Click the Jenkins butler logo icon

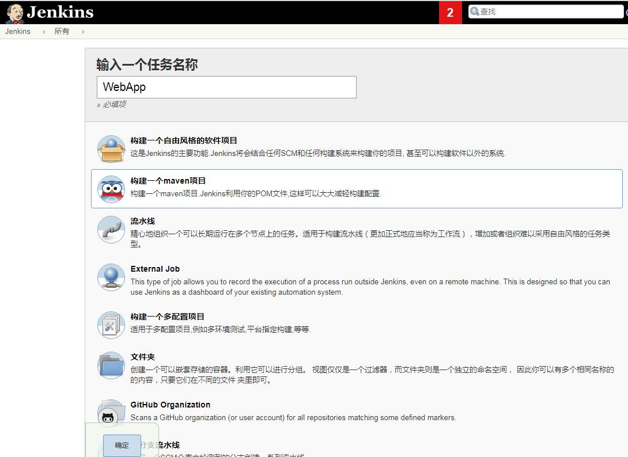15,13
